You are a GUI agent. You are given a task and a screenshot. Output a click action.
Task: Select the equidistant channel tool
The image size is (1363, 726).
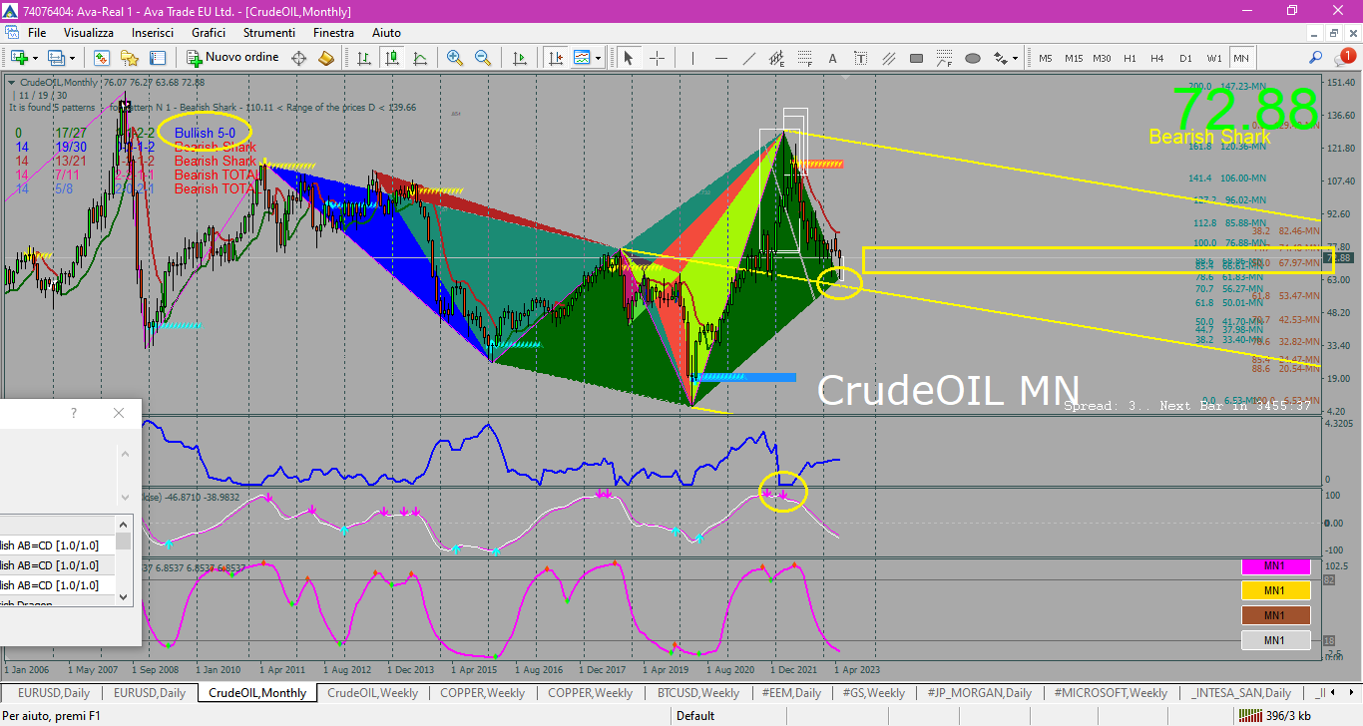(x=776, y=58)
